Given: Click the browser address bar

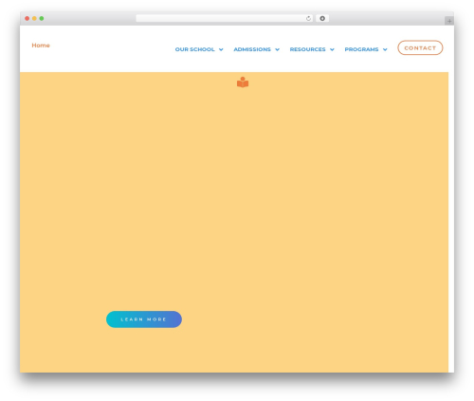Looking at the screenshot, I should (x=224, y=18).
